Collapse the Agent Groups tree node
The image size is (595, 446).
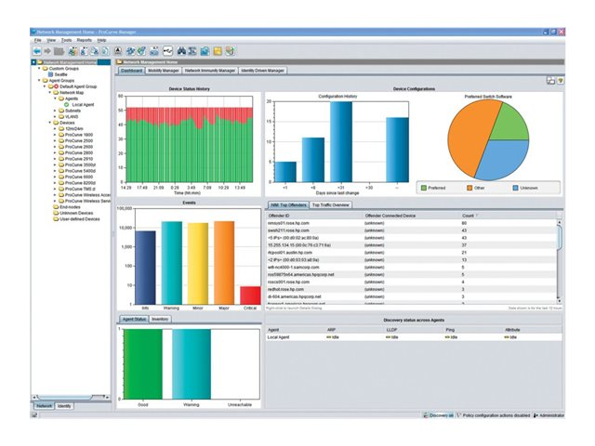click(39, 81)
